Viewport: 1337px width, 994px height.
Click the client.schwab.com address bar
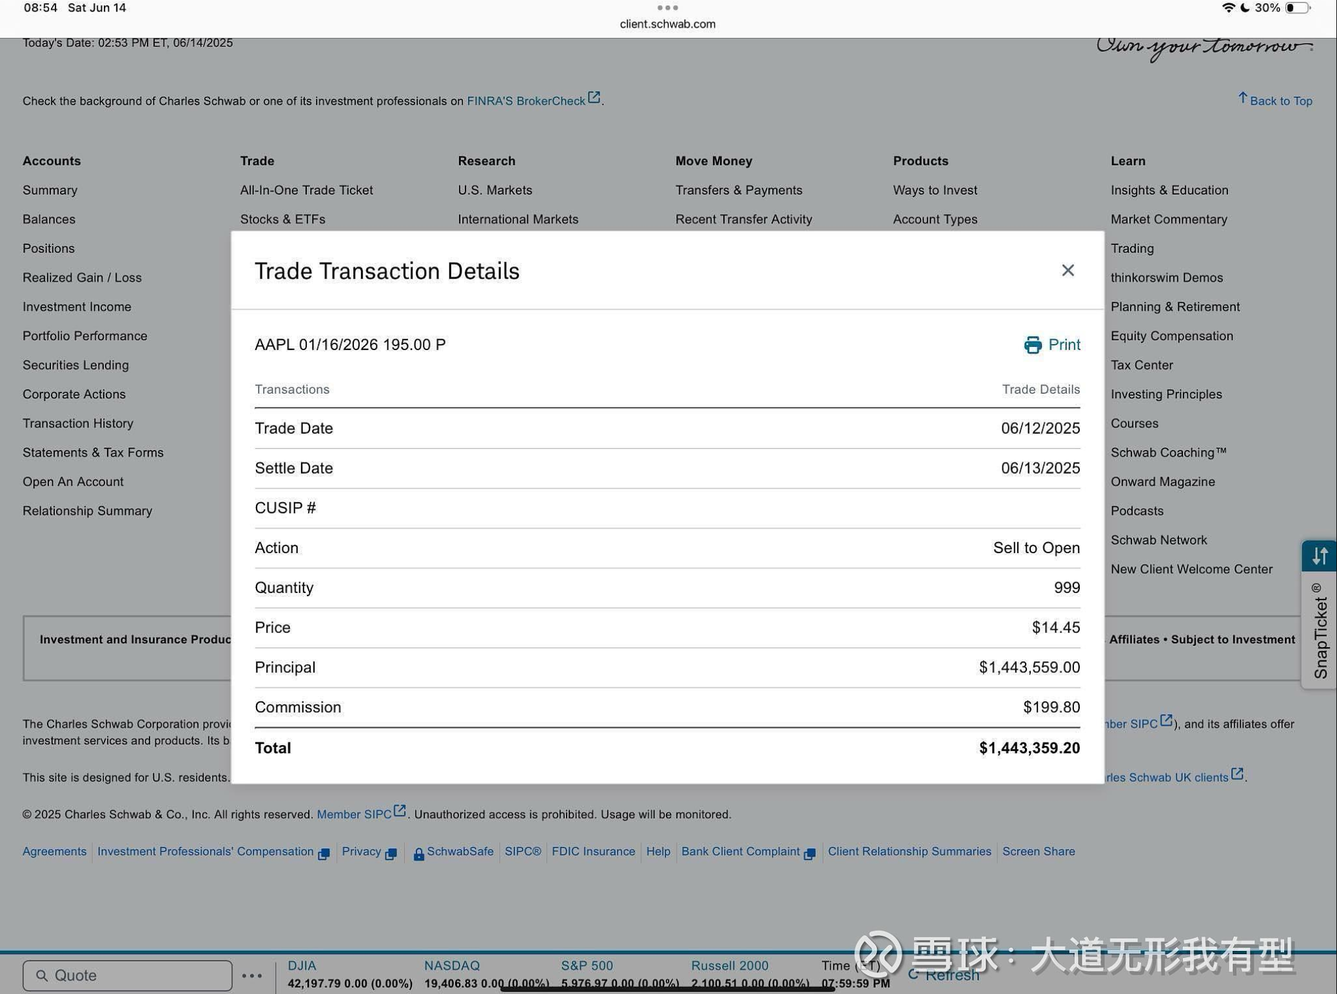tap(667, 24)
